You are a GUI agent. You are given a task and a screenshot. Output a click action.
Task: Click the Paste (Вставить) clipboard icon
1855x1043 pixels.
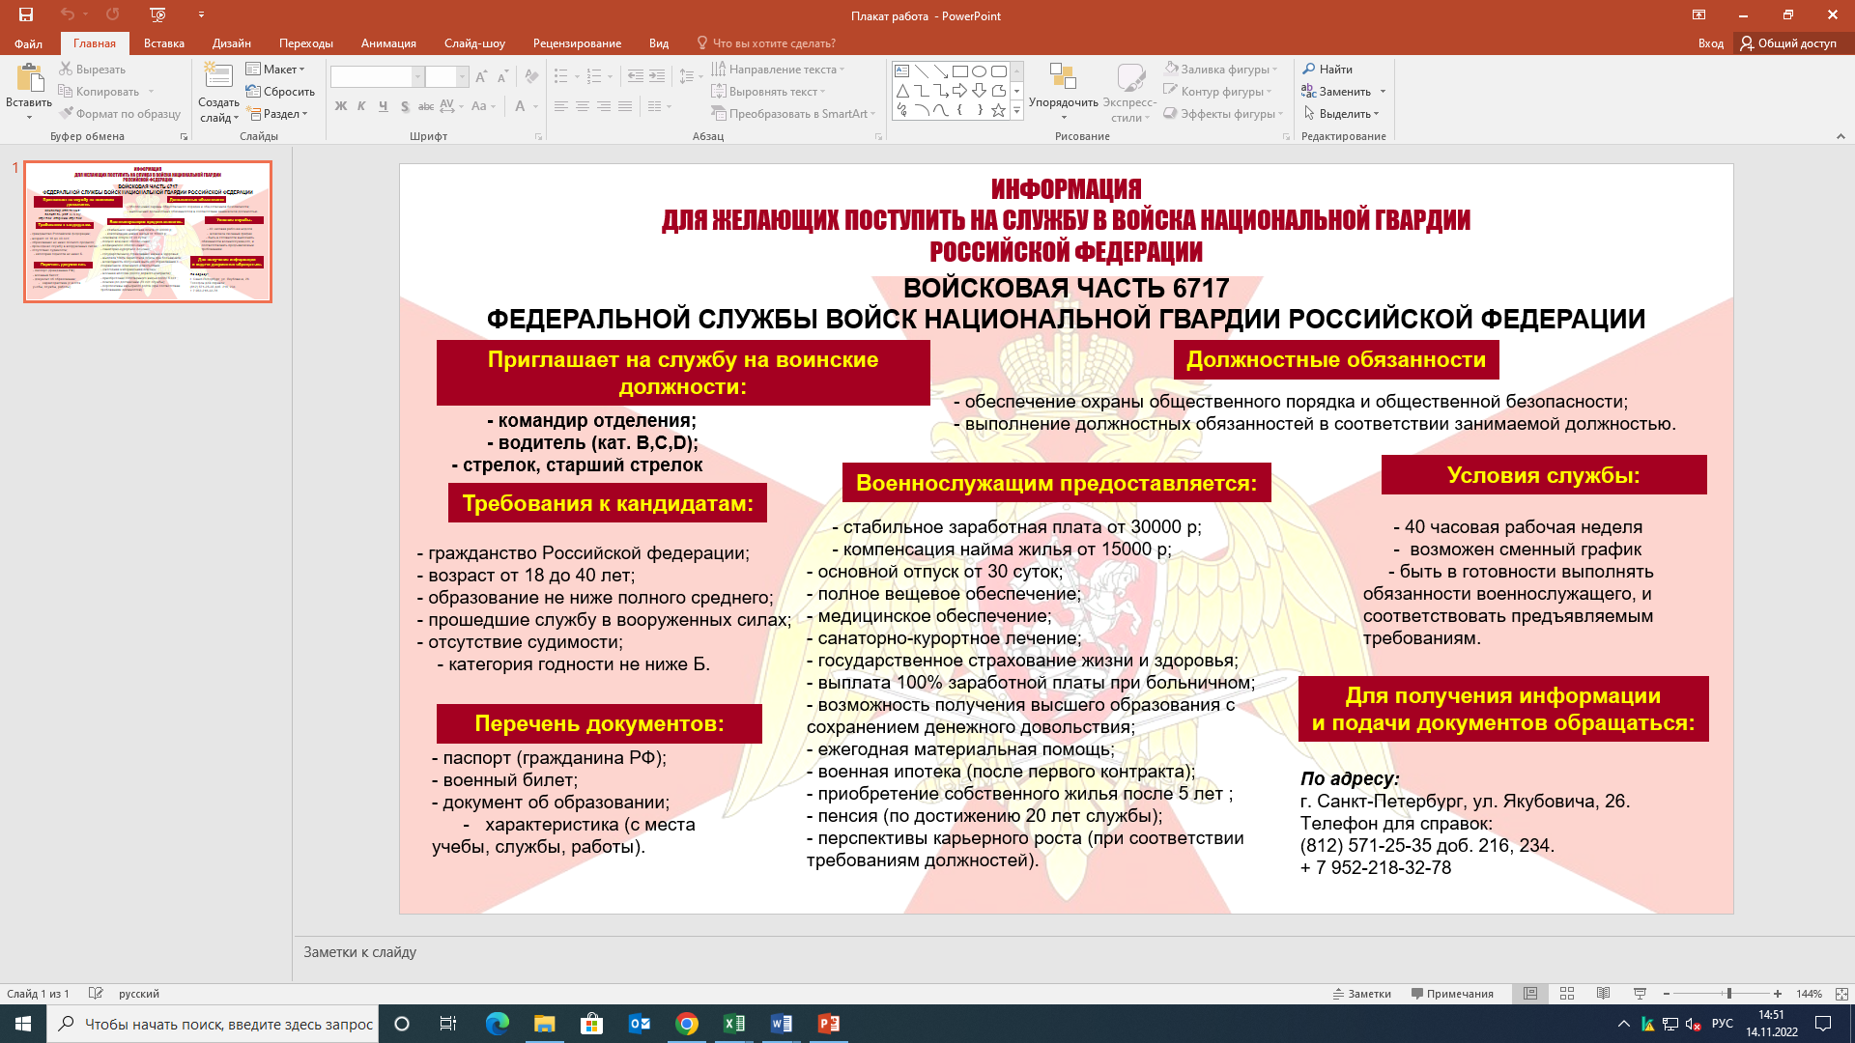tap(29, 79)
